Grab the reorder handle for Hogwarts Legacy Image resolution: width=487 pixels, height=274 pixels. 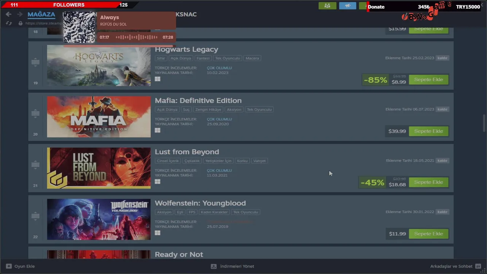click(x=35, y=62)
